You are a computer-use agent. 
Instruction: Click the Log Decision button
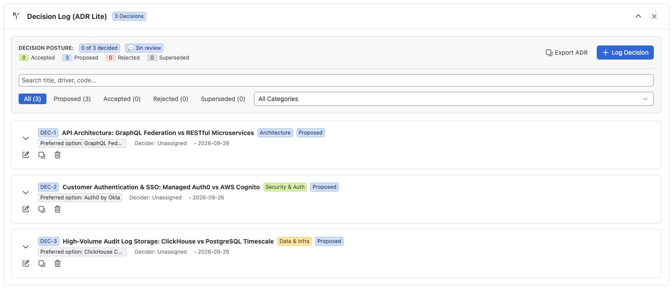(x=625, y=53)
